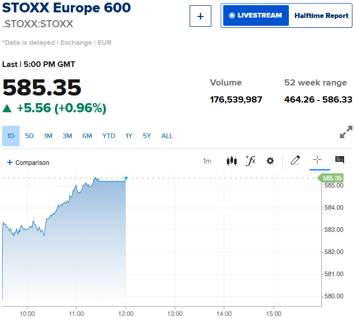Open the Halftime Report link
The image size is (355, 319).
pyautogui.click(x=321, y=16)
